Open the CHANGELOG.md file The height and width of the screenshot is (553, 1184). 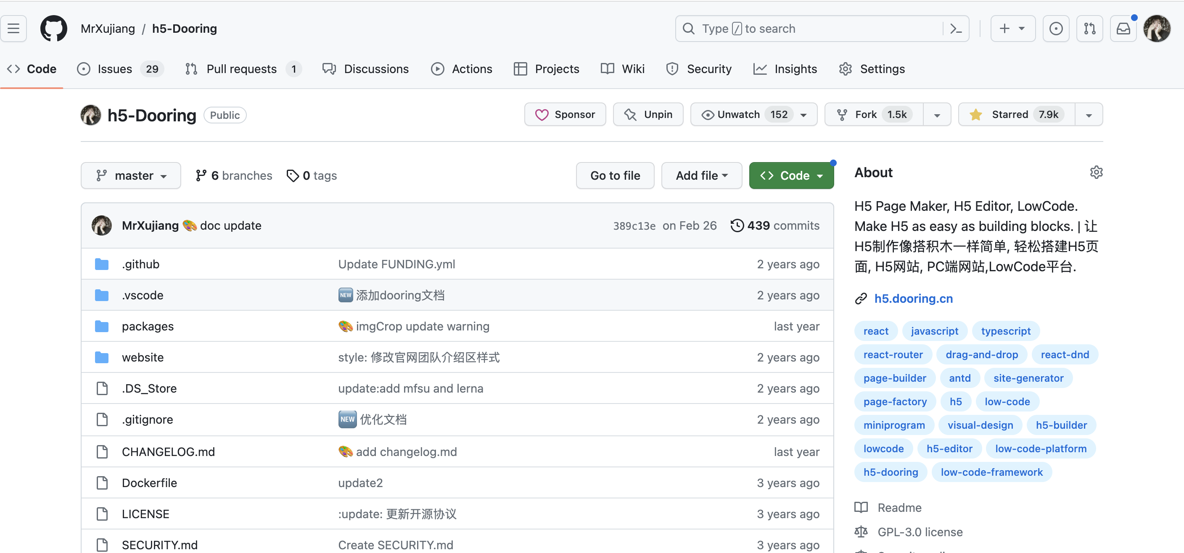click(168, 452)
